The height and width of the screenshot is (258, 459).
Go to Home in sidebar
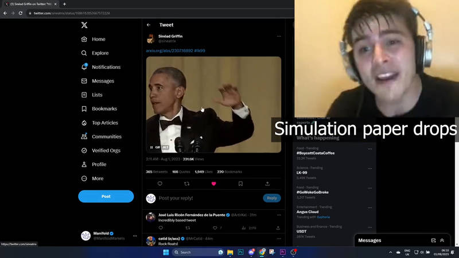click(93, 39)
